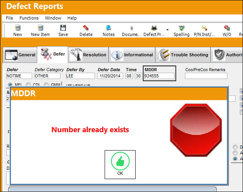Viewport: 243px width, 192px height.
Task: Open the File menu
Action: (9, 18)
